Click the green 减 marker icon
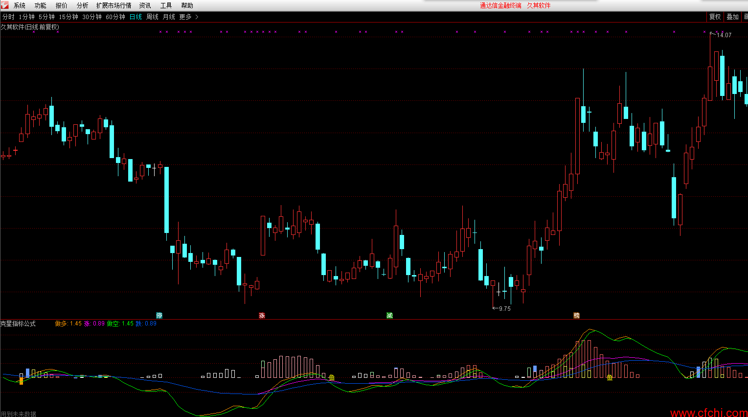The width and height of the screenshot is (748, 417). point(389,315)
